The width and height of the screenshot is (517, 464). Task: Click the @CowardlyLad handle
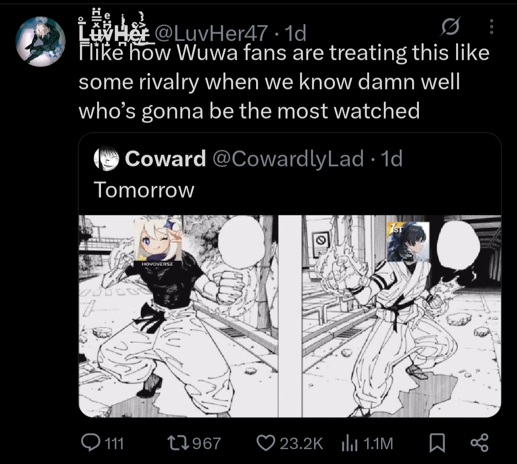point(288,158)
